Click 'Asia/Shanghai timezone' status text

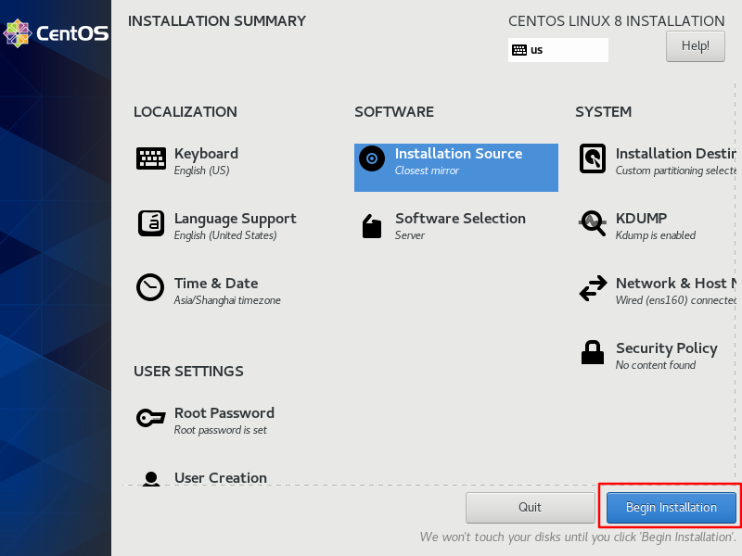tap(227, 300)
